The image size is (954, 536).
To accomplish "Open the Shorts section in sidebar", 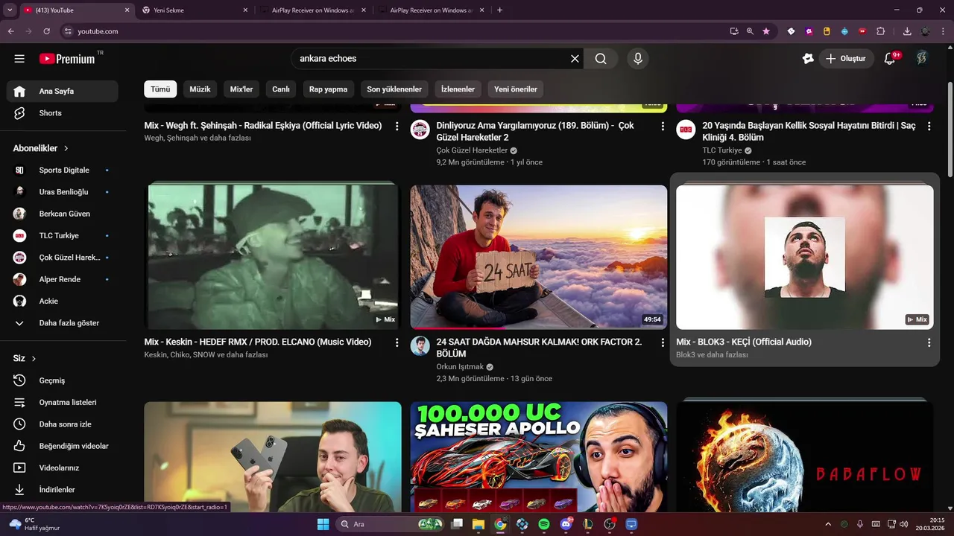I will click(x=63, y=113).
